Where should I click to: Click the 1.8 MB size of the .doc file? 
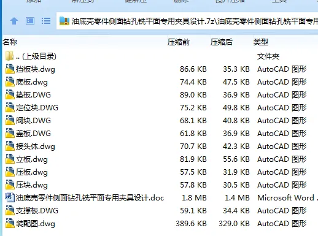coord(194,198)
